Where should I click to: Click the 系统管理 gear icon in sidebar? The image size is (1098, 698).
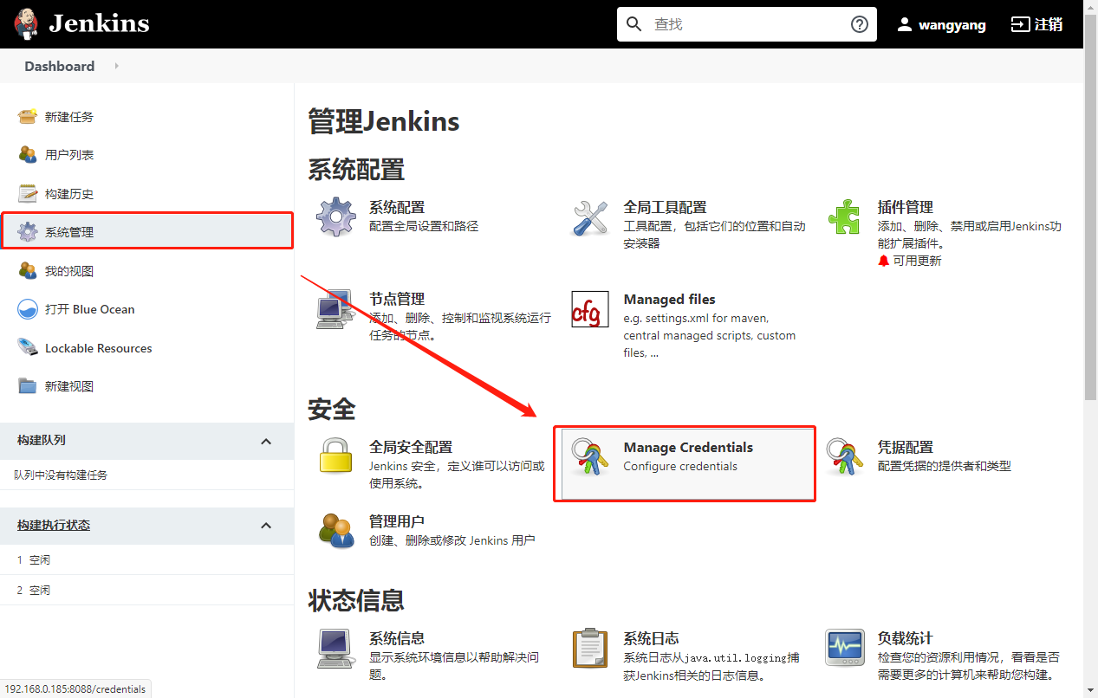[x=28, y=232]
